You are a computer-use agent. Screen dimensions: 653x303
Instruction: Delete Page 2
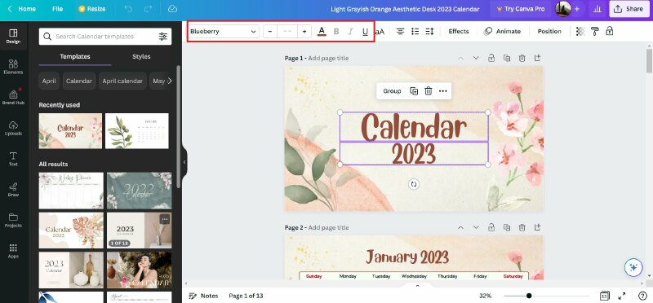click(x=522, y=227)
